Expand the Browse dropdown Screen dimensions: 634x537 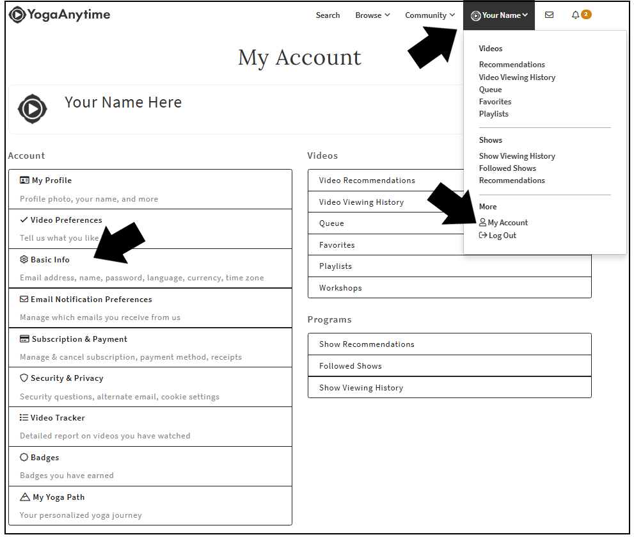pos(372,15)
